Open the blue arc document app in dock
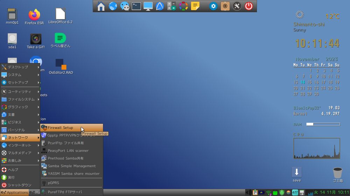This screenshot has width=350, height=196. click(160, 6)
